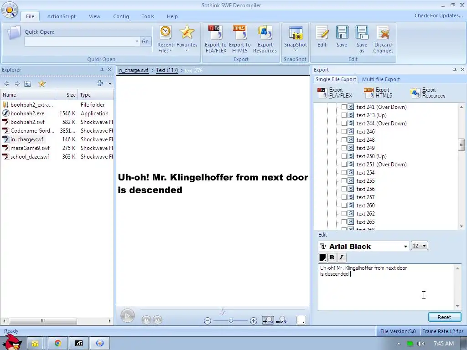Toggle bold text formatting
Image resolution: width=467 pixels, height=350 pixels.
(332, 257)
